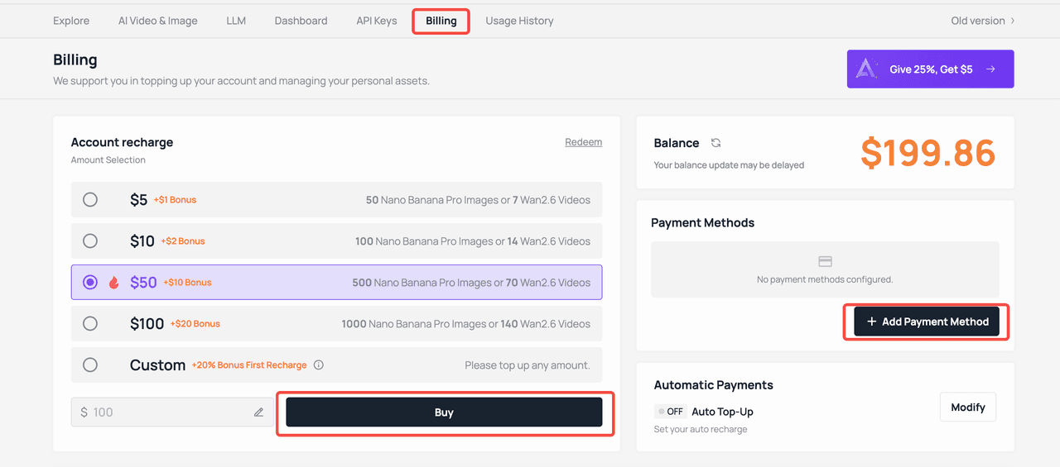Click the '+$2 Bonus' label
The image size is (1060, 467).
click(182, 241)
